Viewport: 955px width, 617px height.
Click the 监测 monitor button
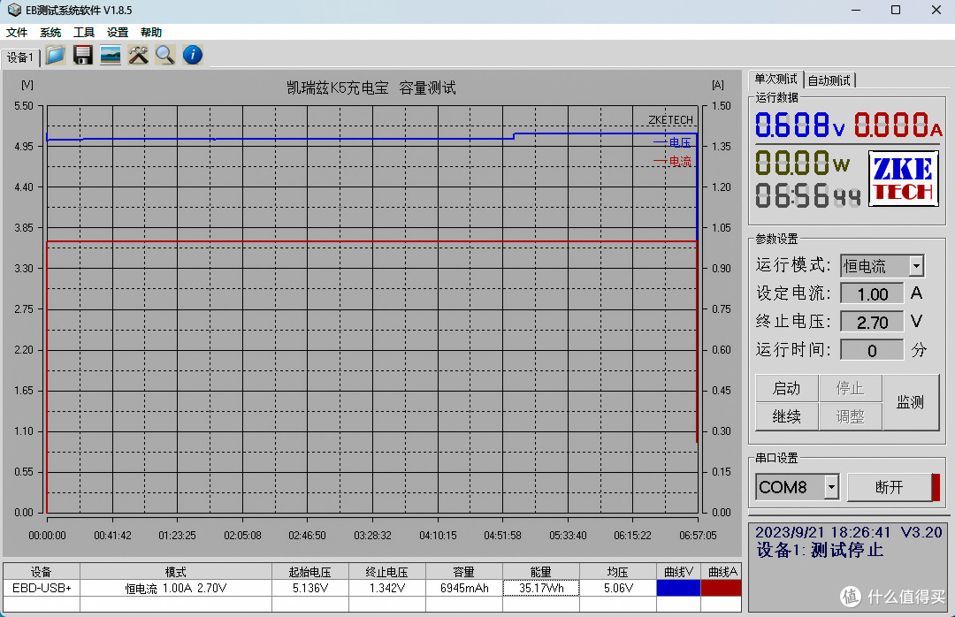click(910, 402)
